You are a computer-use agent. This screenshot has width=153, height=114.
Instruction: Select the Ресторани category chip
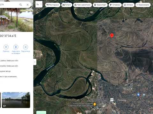tap(53, 5)
